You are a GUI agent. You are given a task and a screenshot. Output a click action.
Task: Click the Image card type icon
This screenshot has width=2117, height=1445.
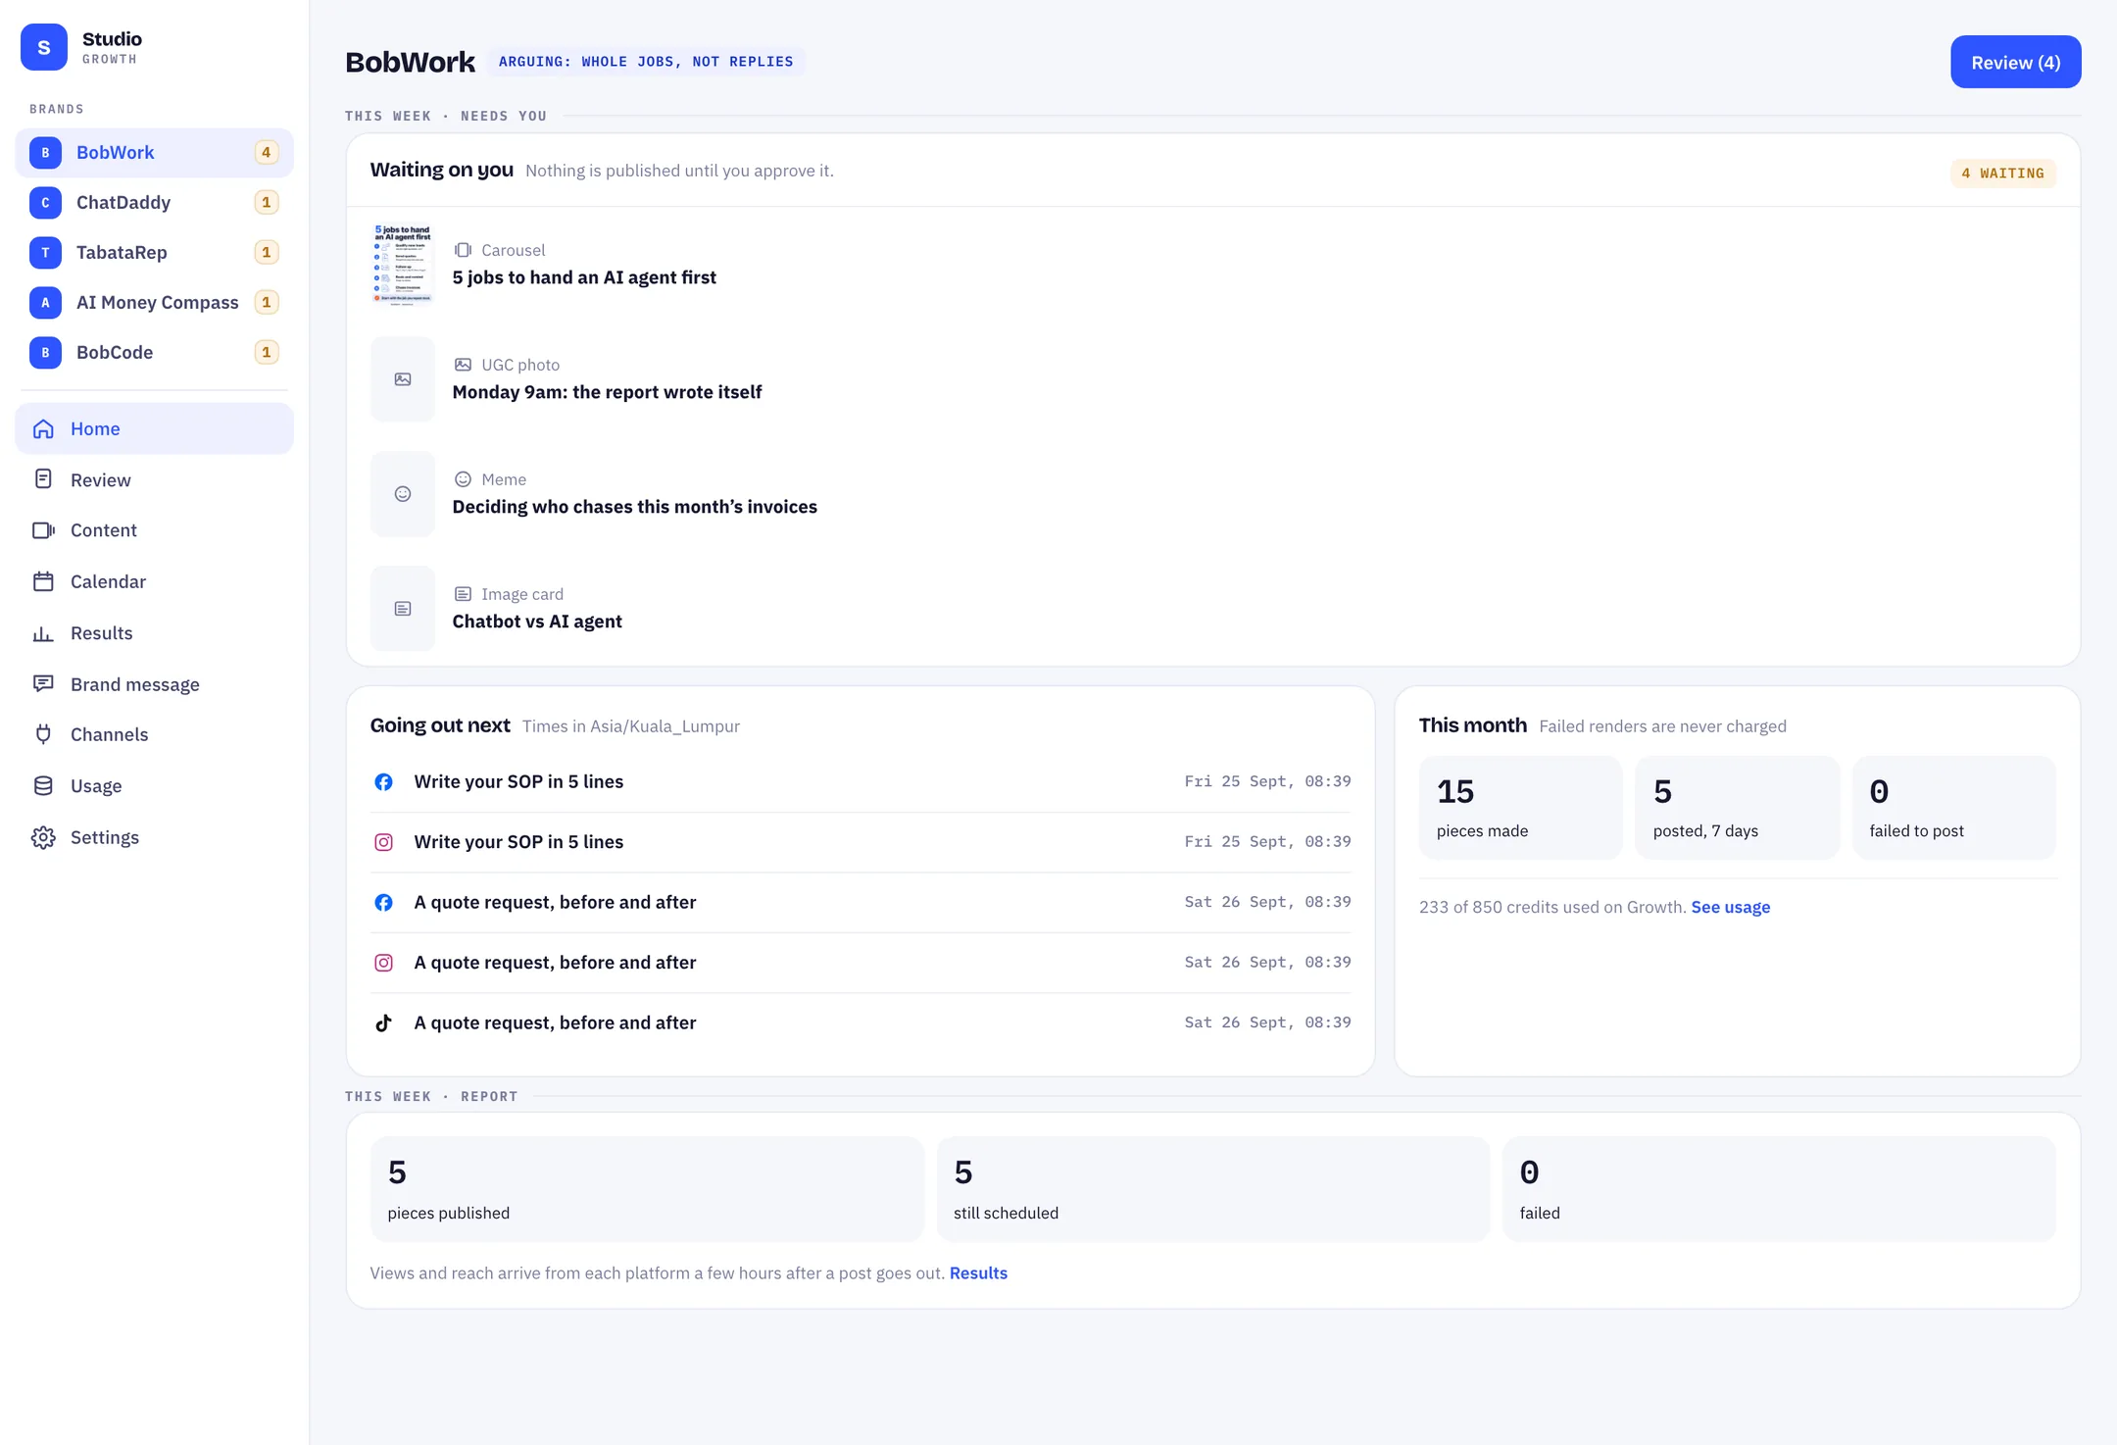pos(463,594)
